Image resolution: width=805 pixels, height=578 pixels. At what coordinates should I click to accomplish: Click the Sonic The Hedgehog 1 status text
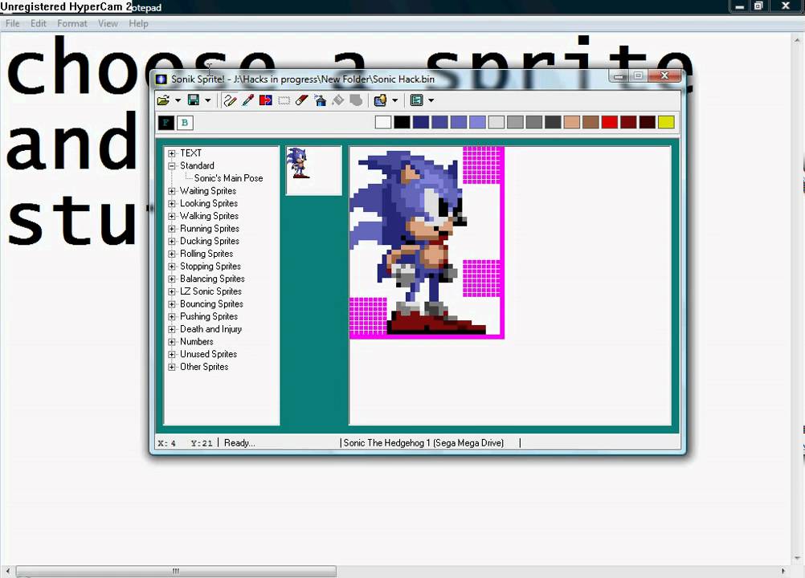pos(423,442)
